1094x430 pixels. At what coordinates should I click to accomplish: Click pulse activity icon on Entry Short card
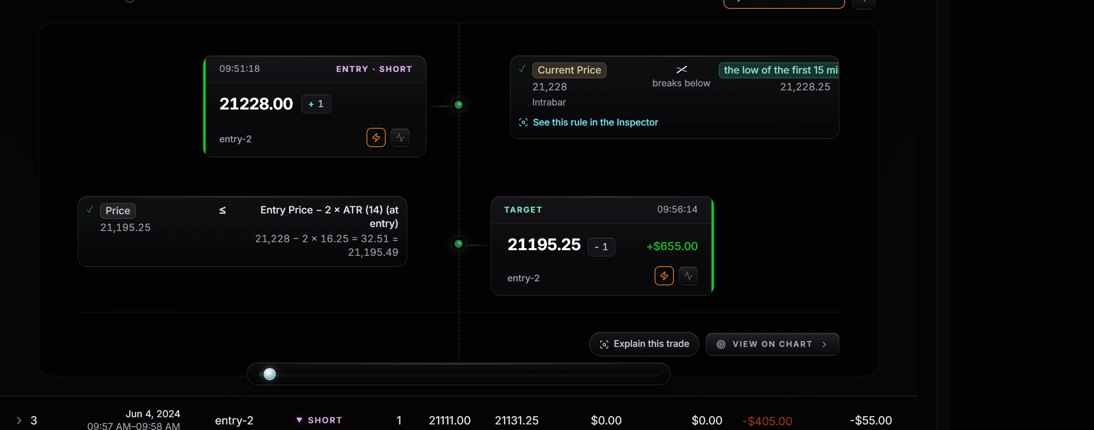(400, 137)
